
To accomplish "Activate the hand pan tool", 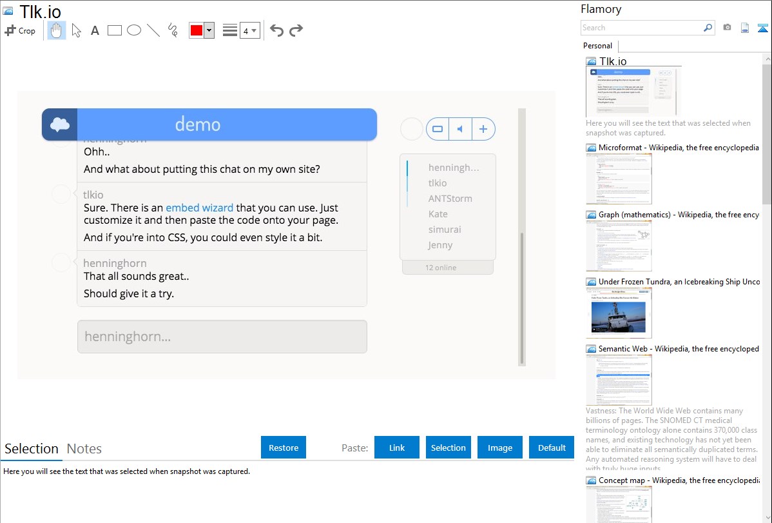I will [57, 30].
